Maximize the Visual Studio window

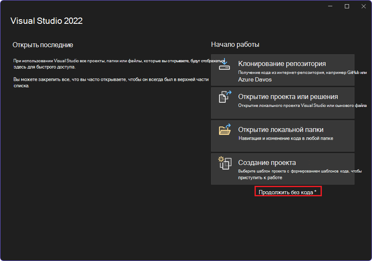pyautogui.click(x=347, y=6)
